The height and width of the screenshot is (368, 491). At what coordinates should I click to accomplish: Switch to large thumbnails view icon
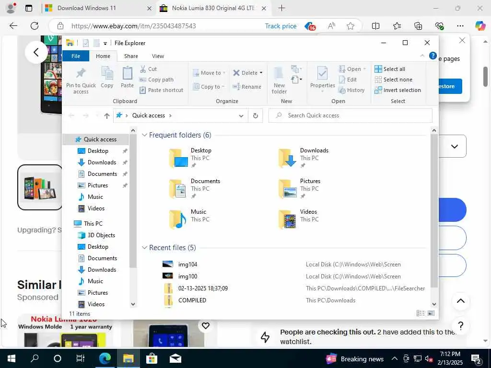point(431,313)
